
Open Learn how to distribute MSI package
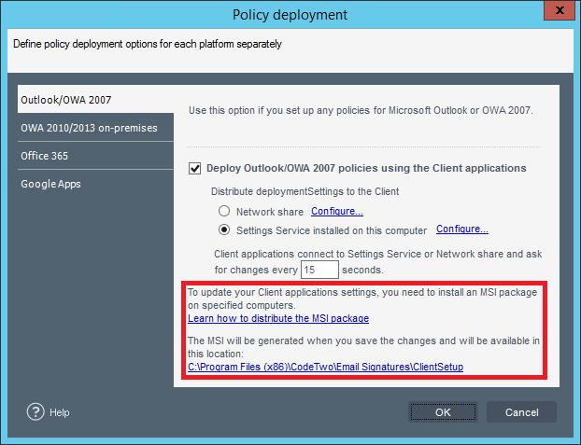click(x=278, y=318)
